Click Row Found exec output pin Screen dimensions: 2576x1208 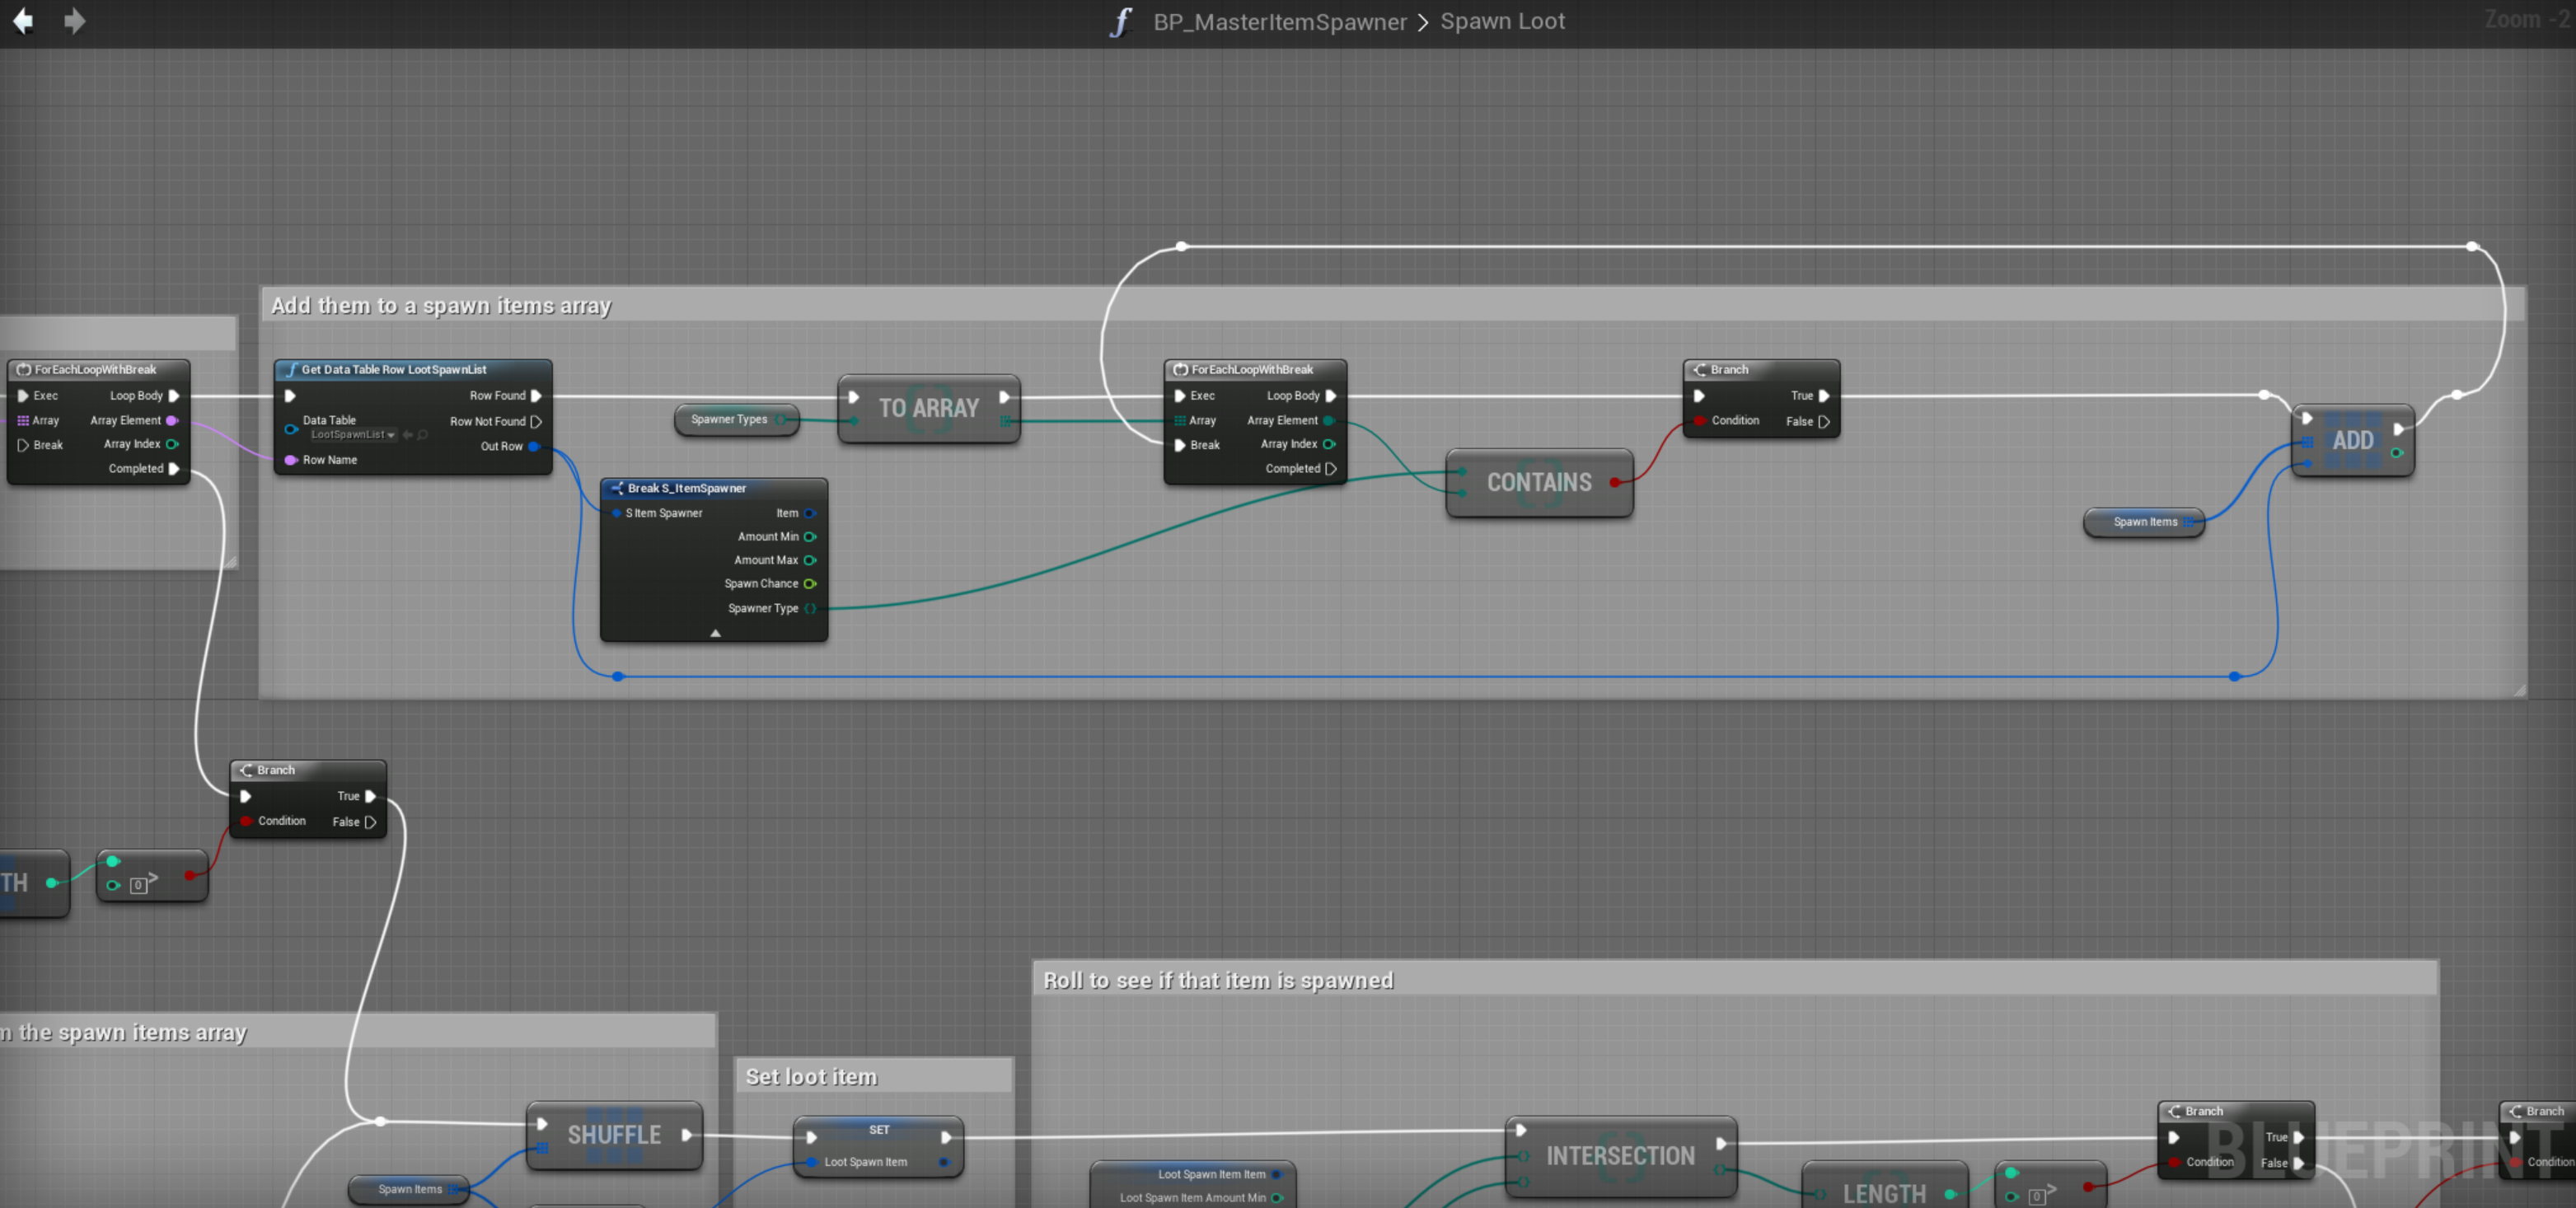click(536, 396)
